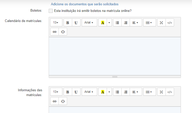This screenshot has height=113, width=192.
Task: Expand paragraph alignment dropdown in Calendário editor
Action: 136,22
